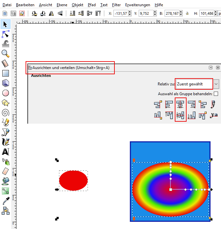The image size is (221, 229).
Task: Raise selection to top icon
Action: click(x=98, y=13)
